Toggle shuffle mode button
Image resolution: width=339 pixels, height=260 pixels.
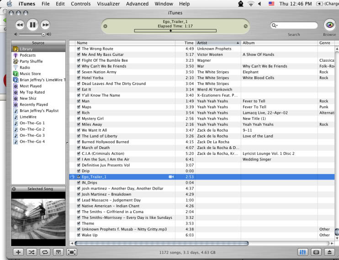point(32,252)
